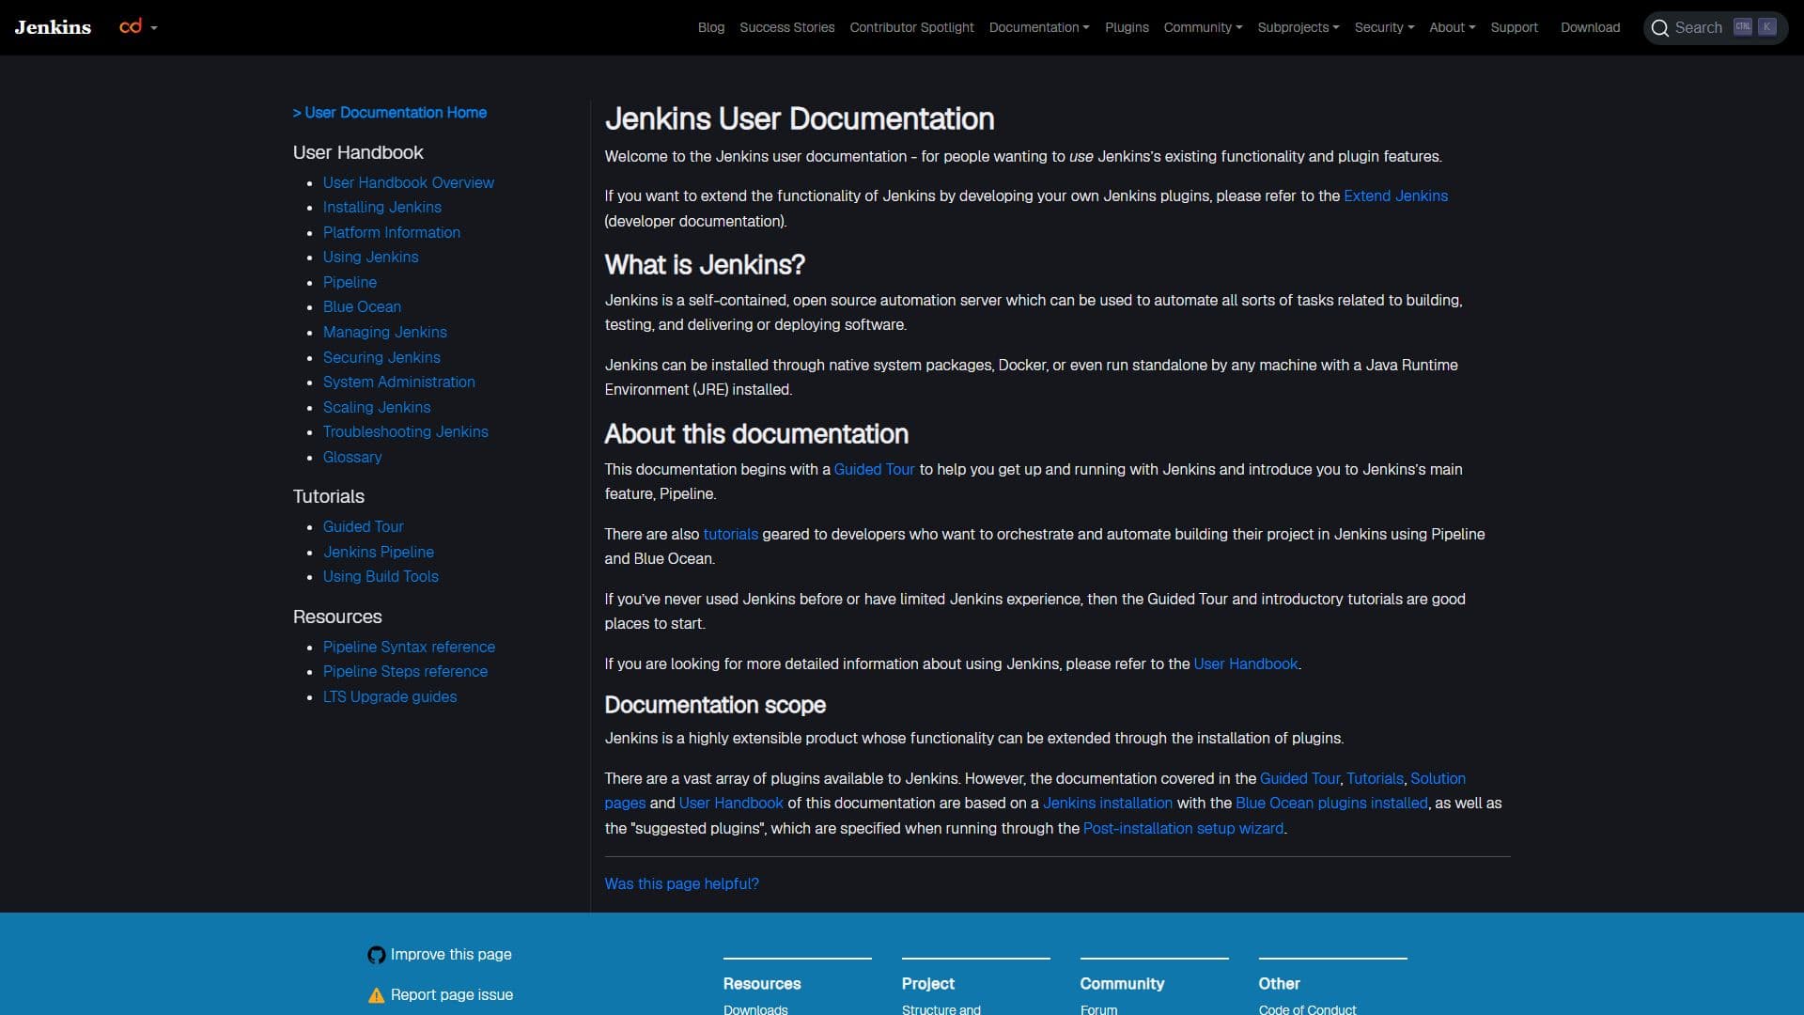Open Guided Tour in sidebar Tutorials

[363, 526]
